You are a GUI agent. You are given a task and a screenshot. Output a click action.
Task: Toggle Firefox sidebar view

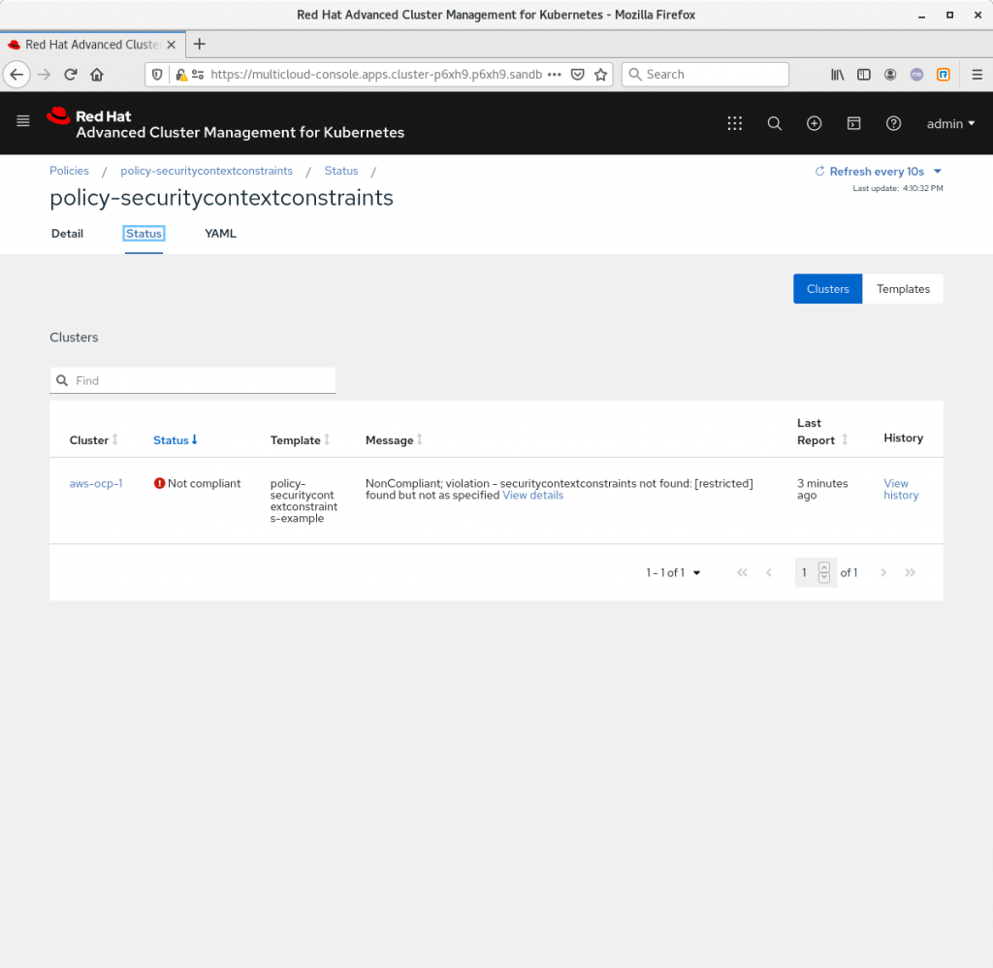click(x=864, y=75)
